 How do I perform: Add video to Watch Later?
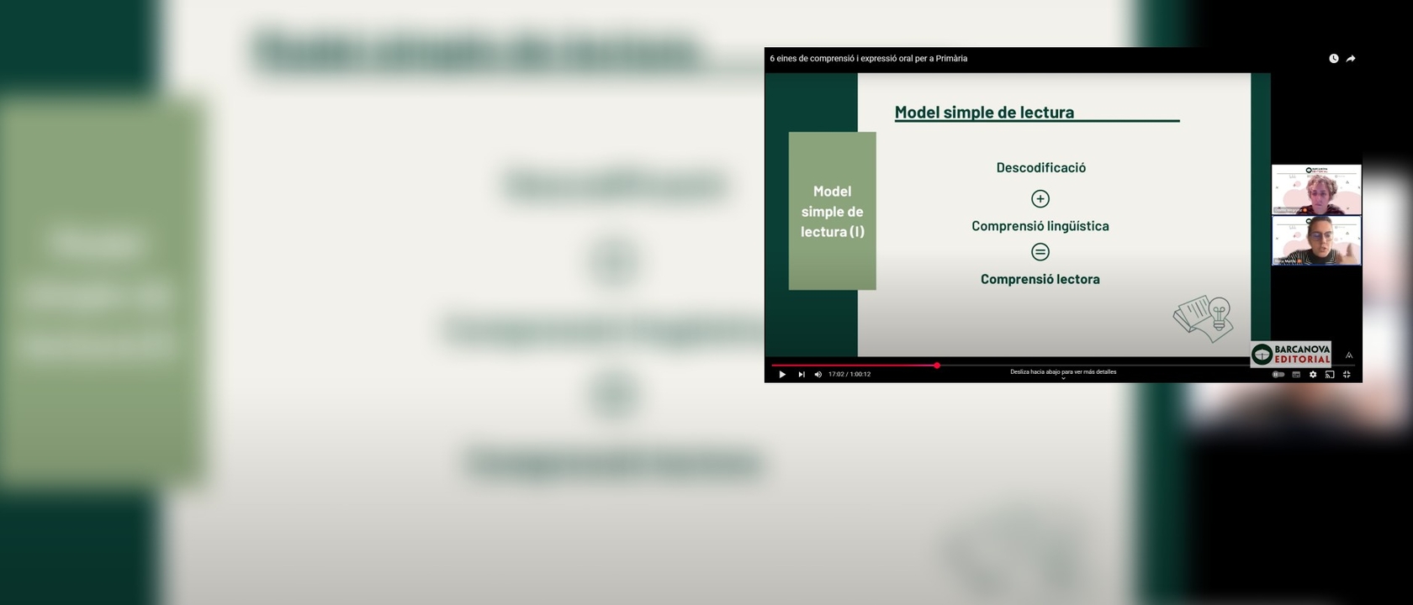1334,59
